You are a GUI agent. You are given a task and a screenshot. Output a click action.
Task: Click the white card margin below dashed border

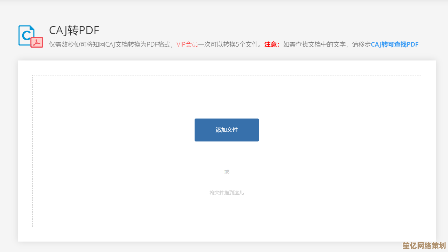227,234
